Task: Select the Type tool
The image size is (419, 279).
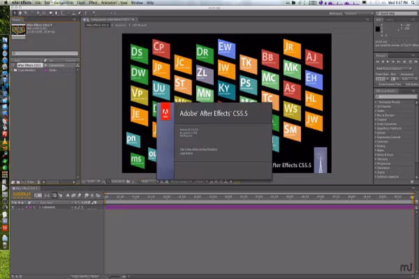Action: [61, 13]
